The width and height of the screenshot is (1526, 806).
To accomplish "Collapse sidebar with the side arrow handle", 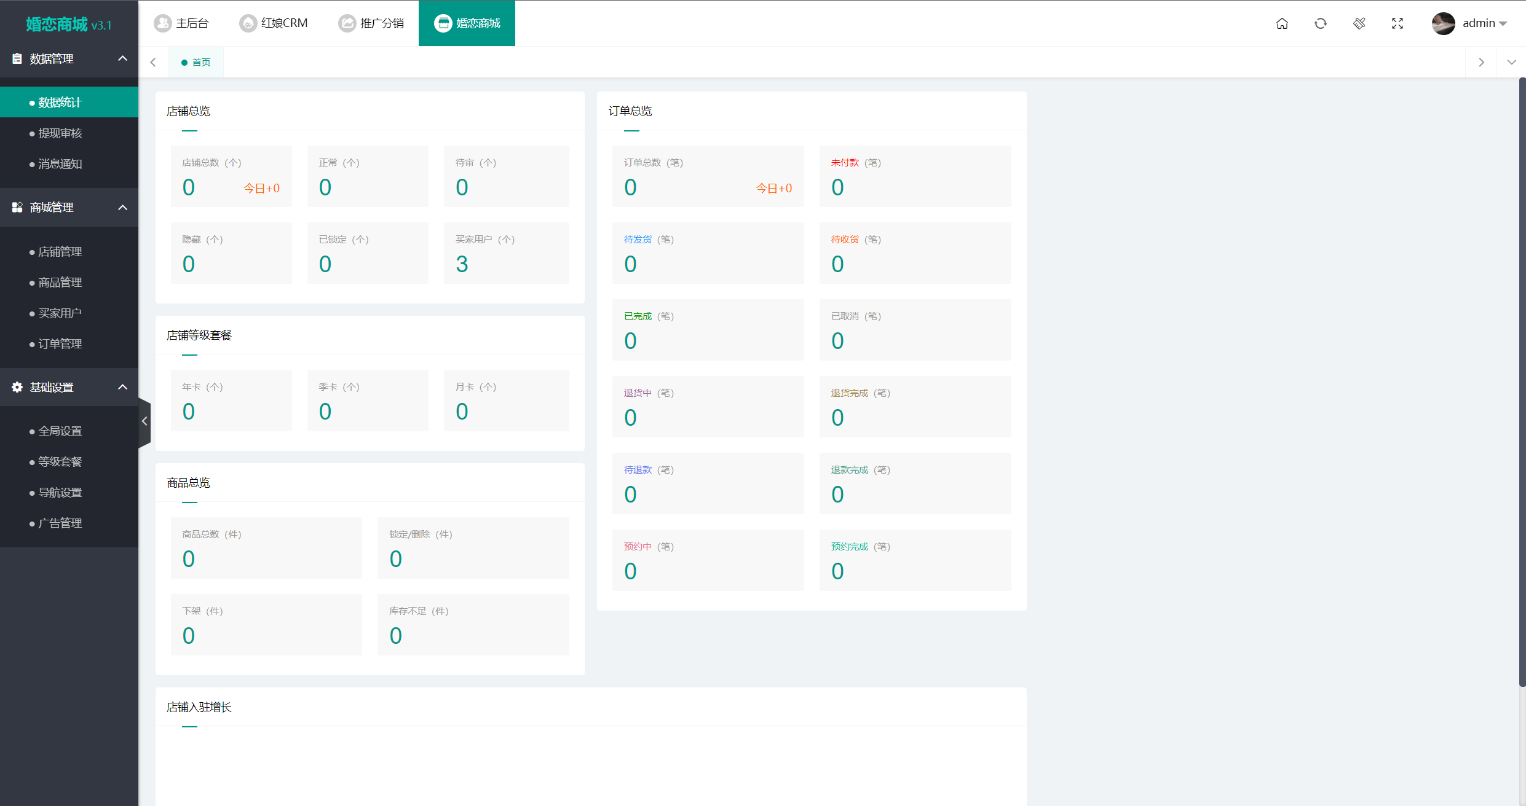I will coord(144,421).
